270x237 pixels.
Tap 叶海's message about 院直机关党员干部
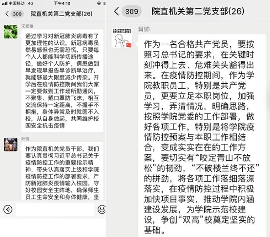click(62, 171)
